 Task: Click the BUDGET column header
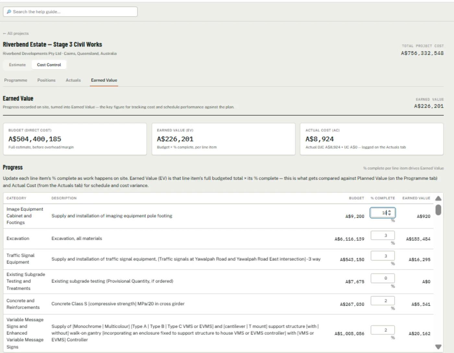356,198
